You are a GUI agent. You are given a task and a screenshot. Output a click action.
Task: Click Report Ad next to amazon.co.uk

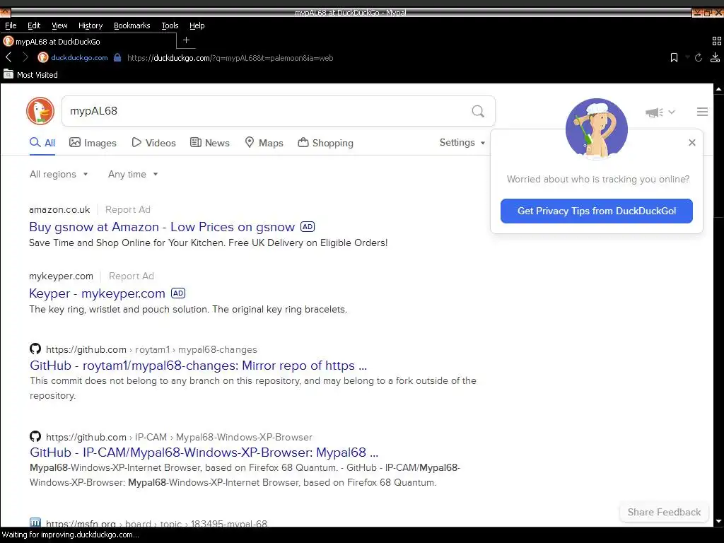[128, 209]
